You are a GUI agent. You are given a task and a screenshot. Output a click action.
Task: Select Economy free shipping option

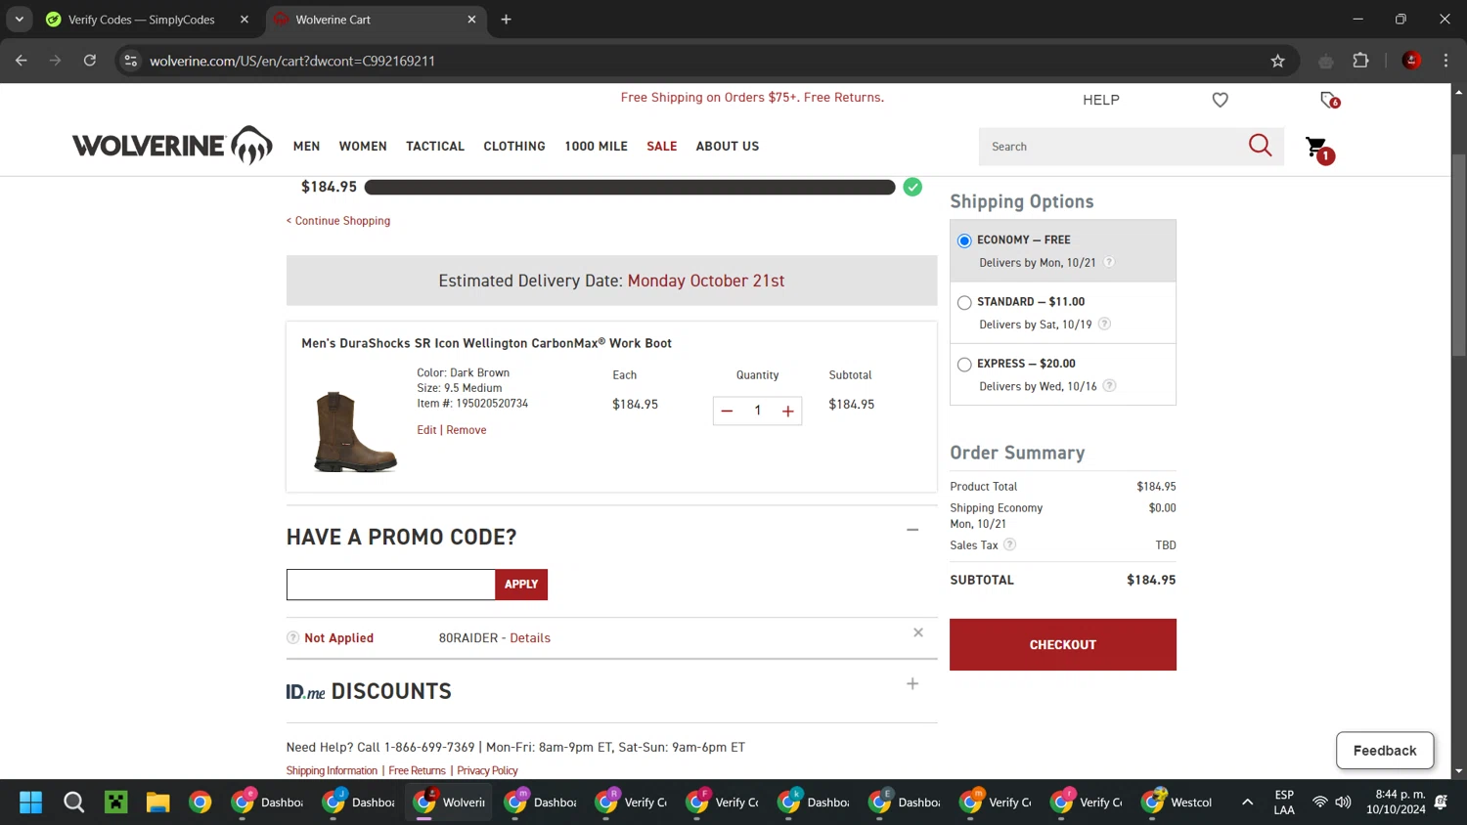click(964, 240)
